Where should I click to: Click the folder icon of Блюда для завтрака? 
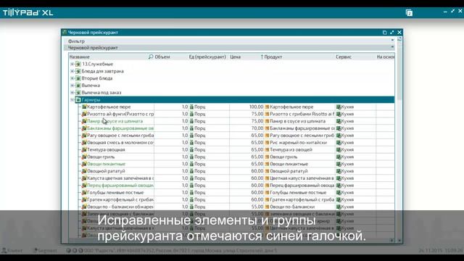pos(78,71)
